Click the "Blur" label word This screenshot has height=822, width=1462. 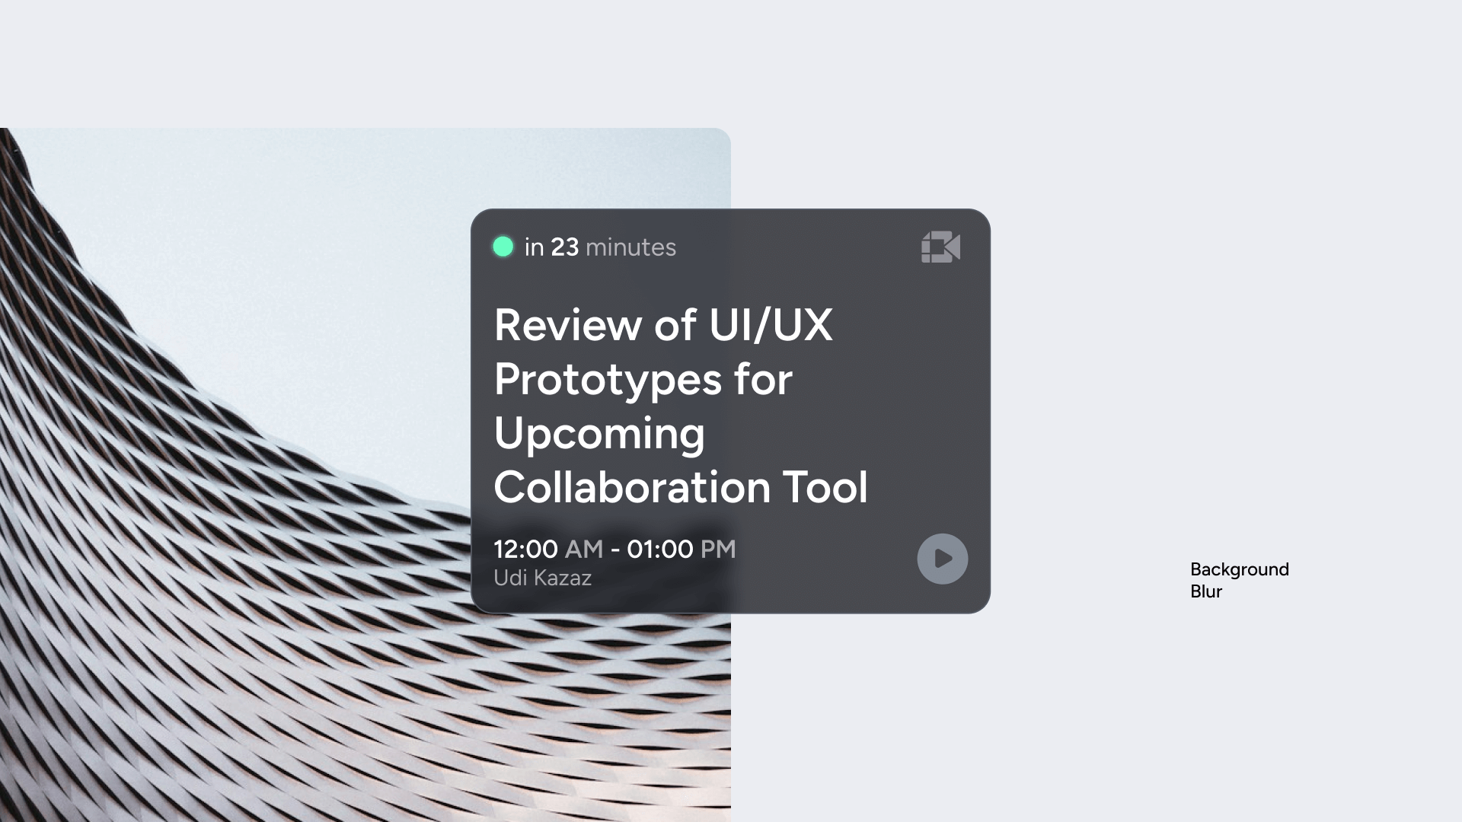point(1206,591)
